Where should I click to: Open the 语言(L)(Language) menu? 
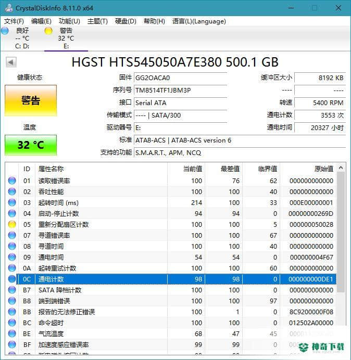pyautogui.click(x=199, y=21)
